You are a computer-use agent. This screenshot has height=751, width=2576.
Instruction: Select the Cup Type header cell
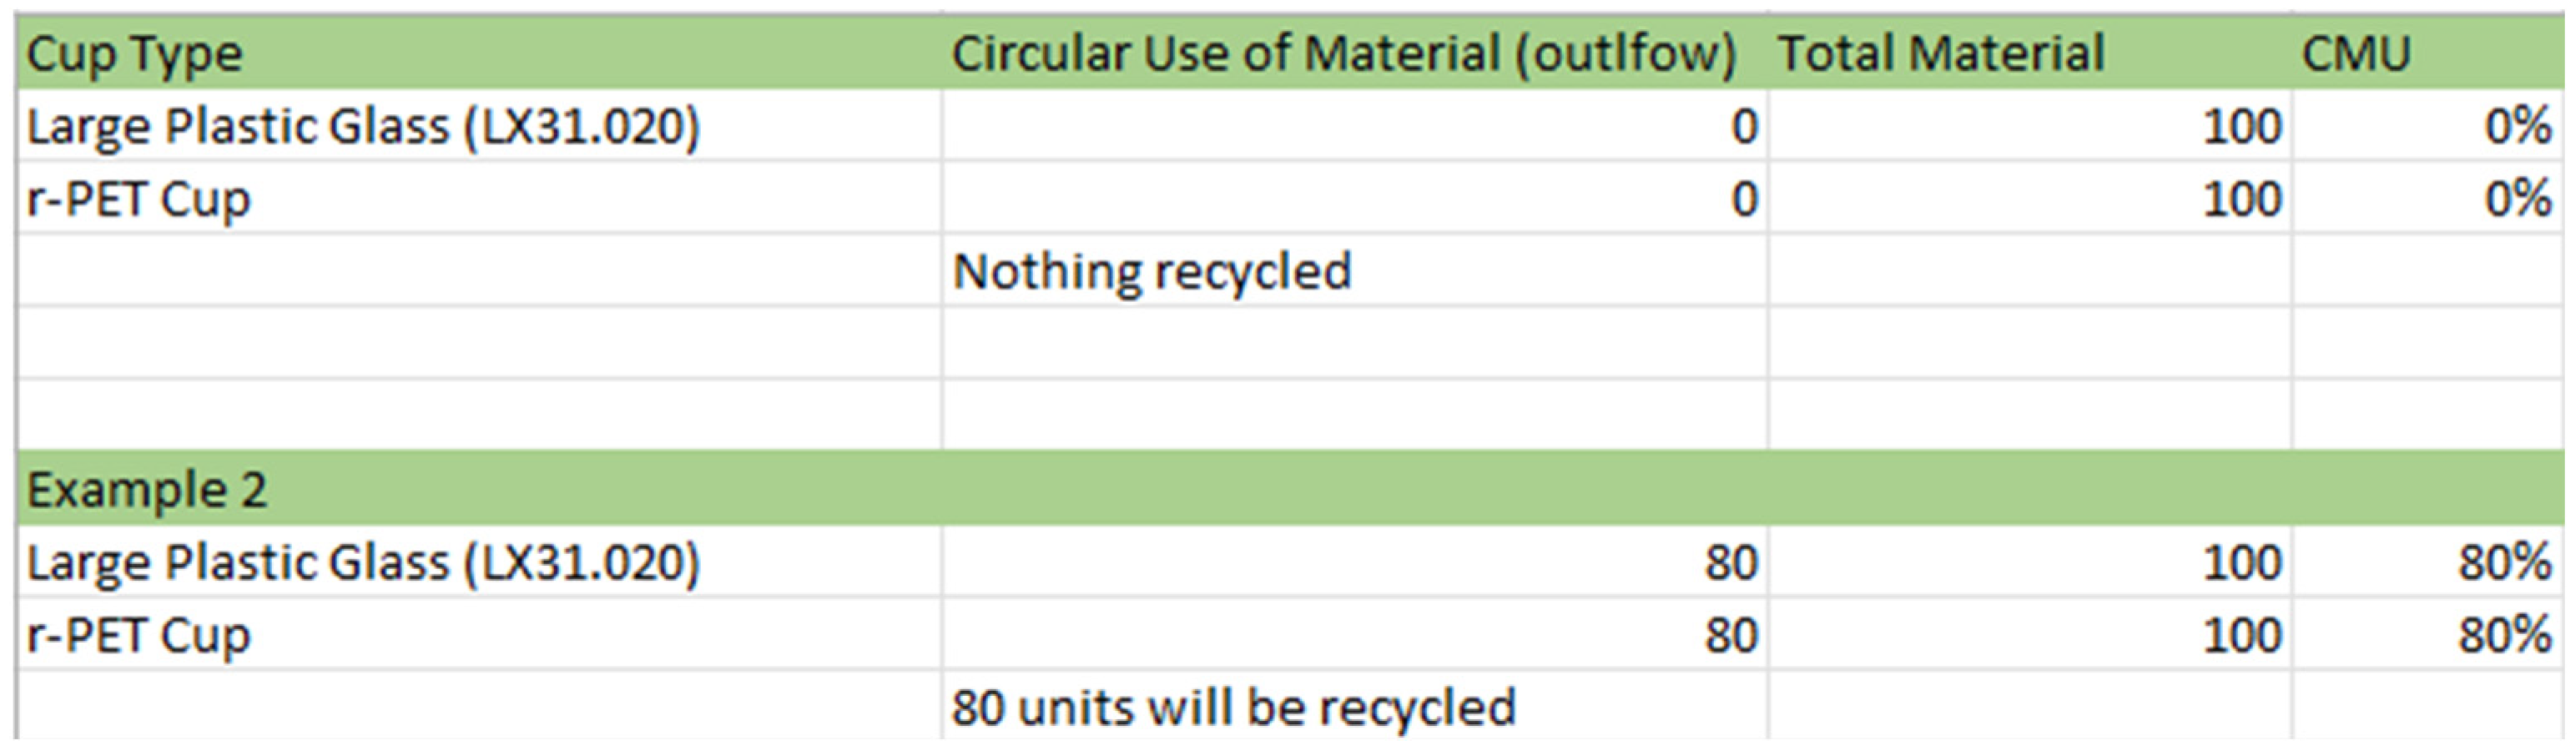(x=480, y=53)
